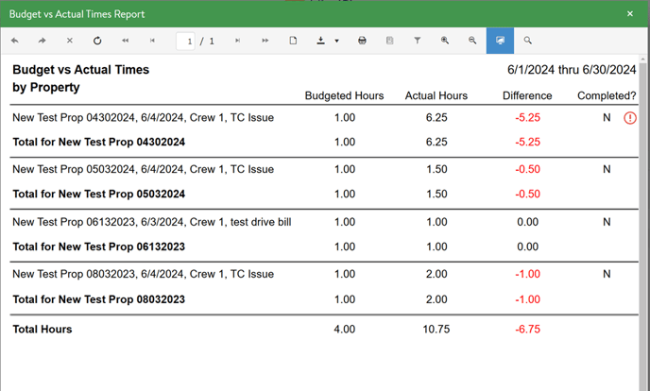Open the export download dropdown arrow
The width and height of the screenshot is (650, 391).
pos(336,42)
